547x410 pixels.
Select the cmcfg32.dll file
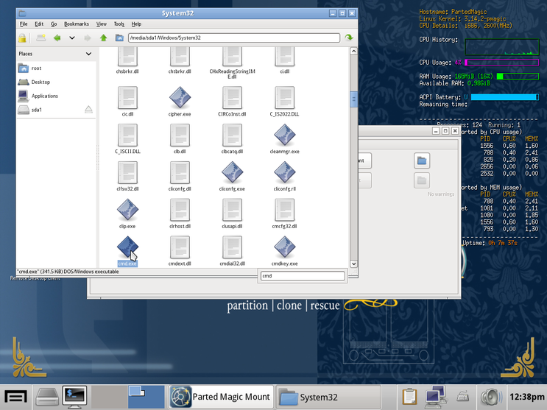pyautogui.click(x=284, y=213)
